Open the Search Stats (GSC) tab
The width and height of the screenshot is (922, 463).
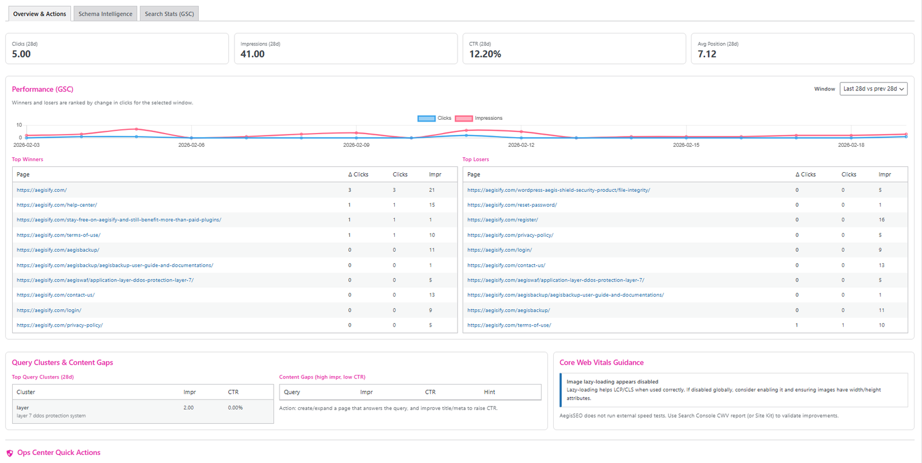pyautogui.click(x=169, y=14)
